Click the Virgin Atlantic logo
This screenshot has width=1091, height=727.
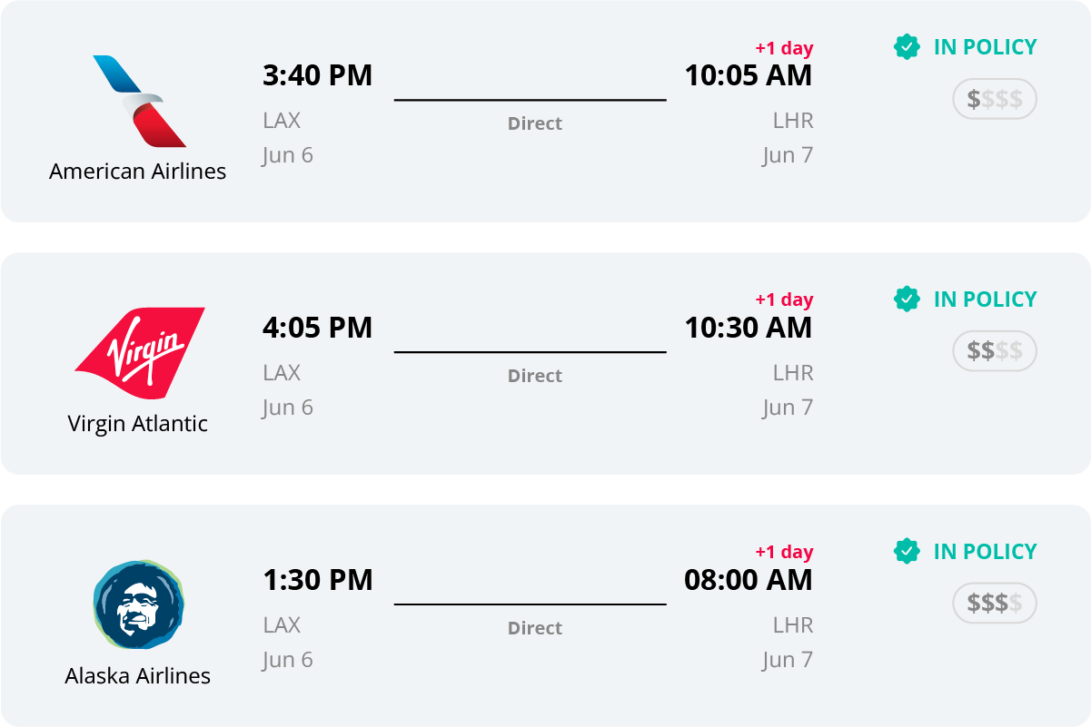point(139,353)
